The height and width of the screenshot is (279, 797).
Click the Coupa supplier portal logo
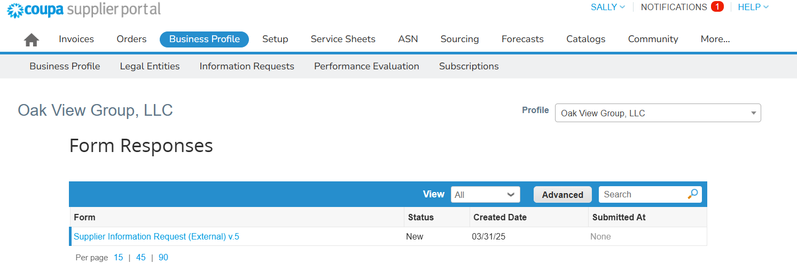(x=83, y=10)
